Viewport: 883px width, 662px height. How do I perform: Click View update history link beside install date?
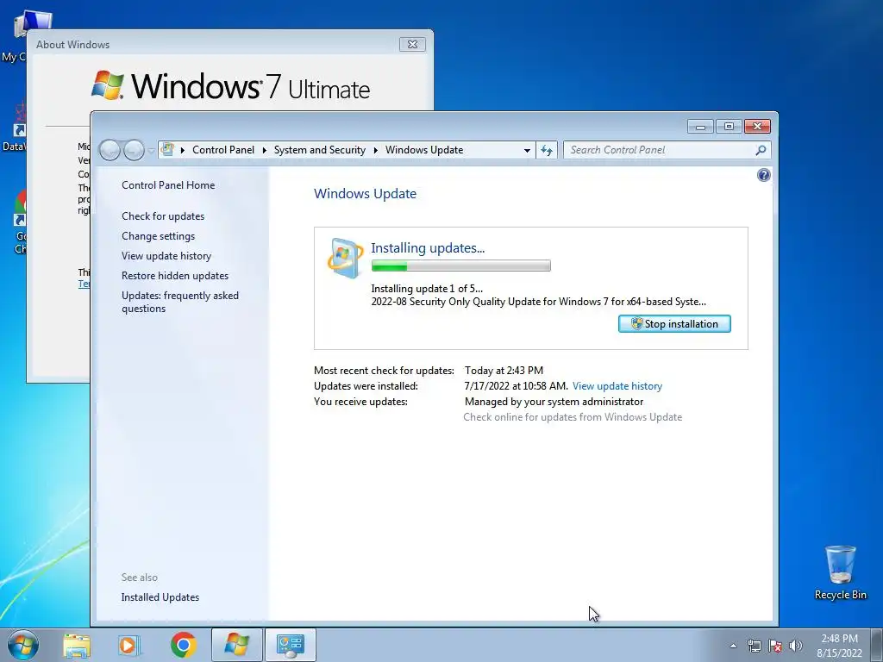click(617, 386)
